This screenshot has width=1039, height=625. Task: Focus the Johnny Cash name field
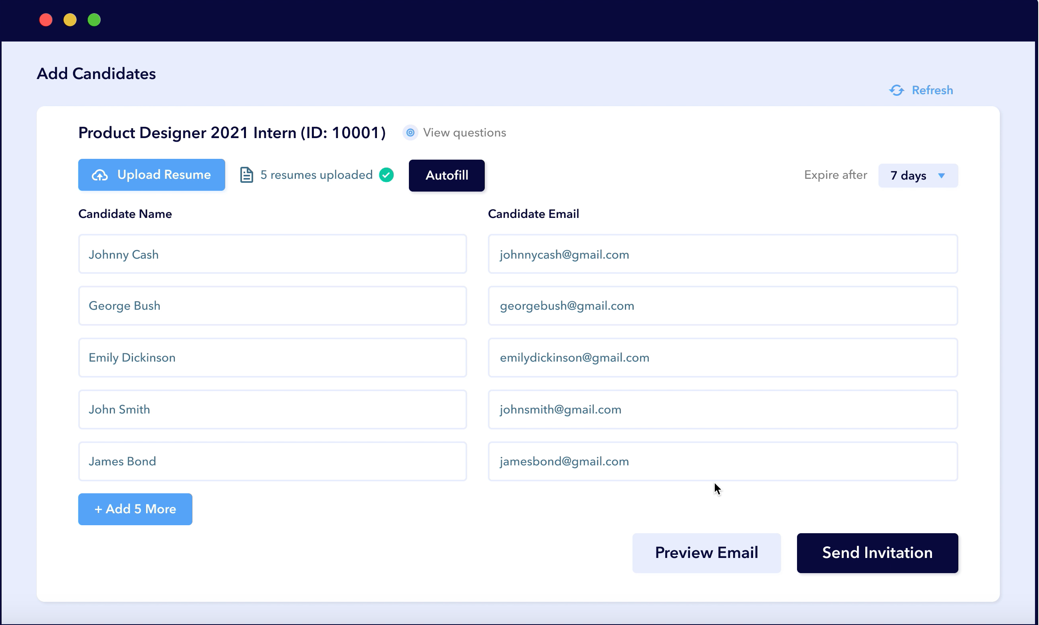[272, 254]
